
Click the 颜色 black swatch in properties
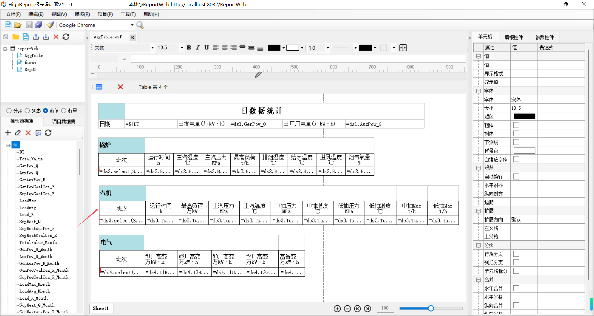tap(524, 116)
